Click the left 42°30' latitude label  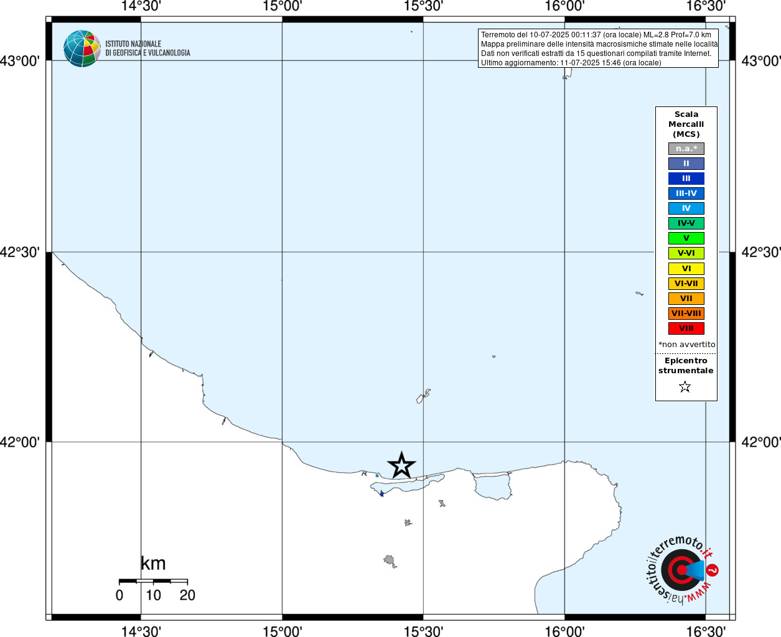click(x=20, y=253)
